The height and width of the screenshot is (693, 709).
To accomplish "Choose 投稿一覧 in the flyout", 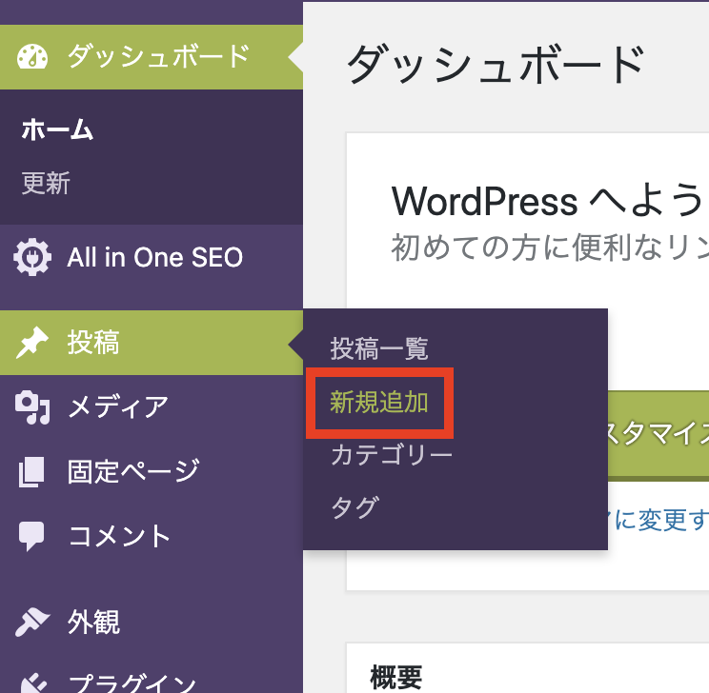I will [x=379, y=348].
